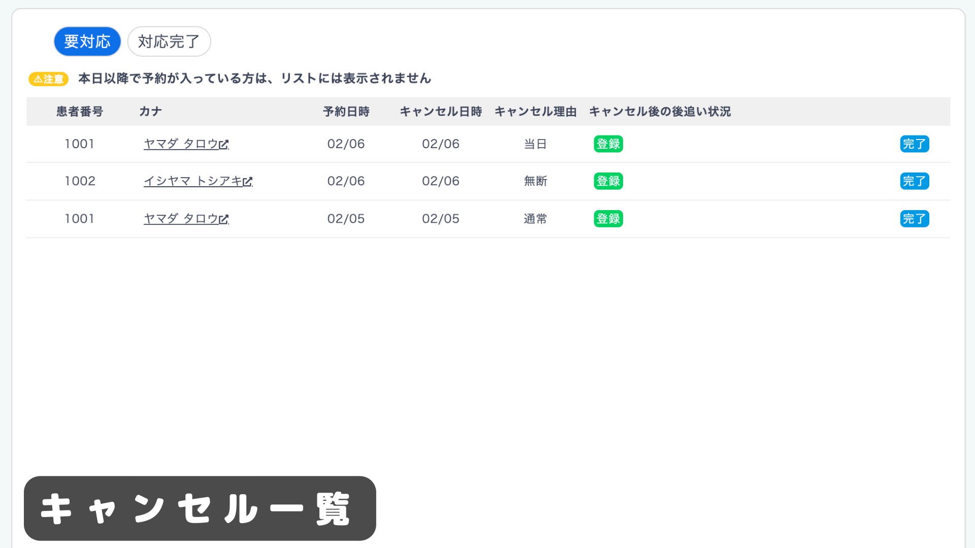Click the 予約日時 column header
The image size is (975, 548).
coord(346,112)
